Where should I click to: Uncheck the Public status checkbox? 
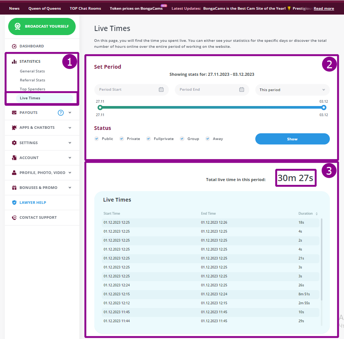click(97, 139)
